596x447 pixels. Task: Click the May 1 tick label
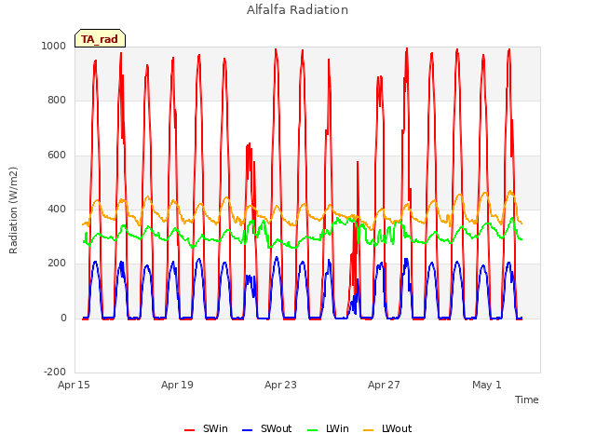point(487,385)
